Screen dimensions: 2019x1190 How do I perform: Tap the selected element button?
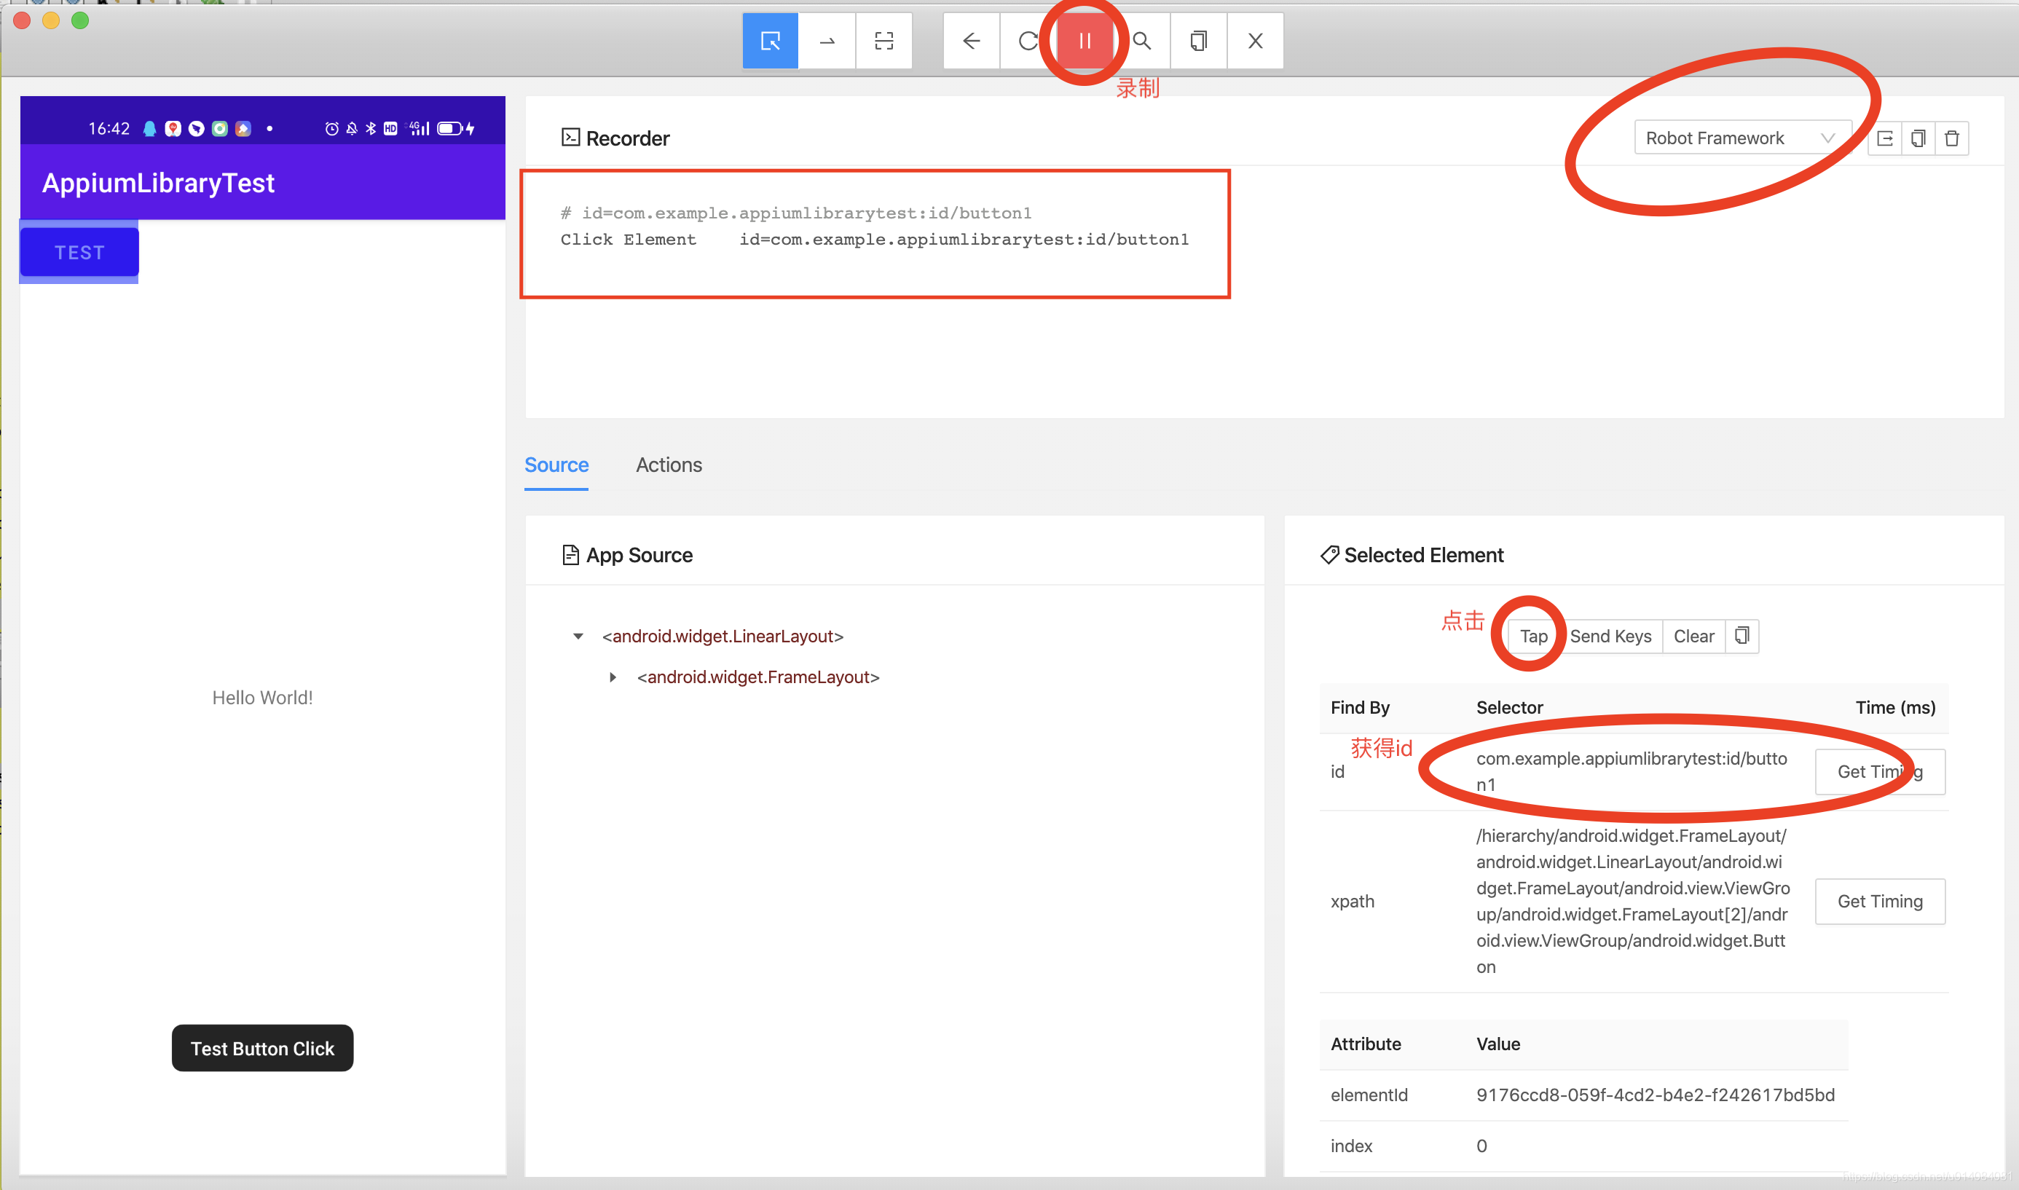coord(1533,637)
